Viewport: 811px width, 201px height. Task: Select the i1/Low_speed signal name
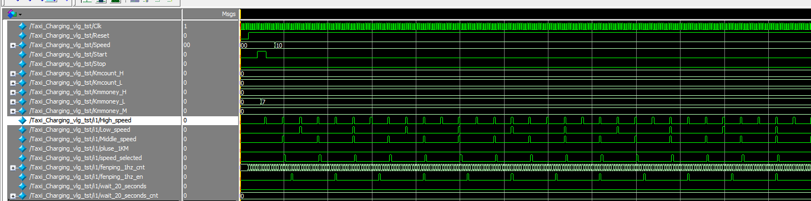[80, 130]
